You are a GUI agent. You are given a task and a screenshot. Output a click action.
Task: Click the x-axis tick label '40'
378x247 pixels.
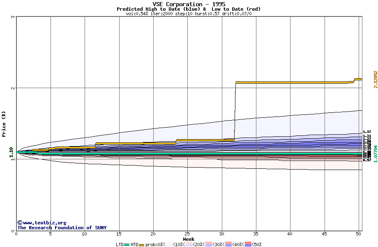pyautogui.click(x=290, y=234)
